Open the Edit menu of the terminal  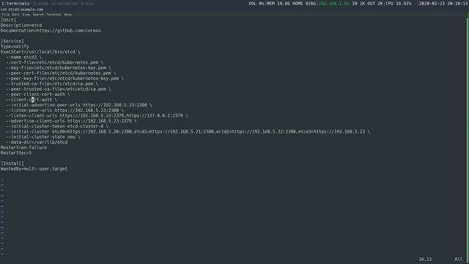pos(15,15)
